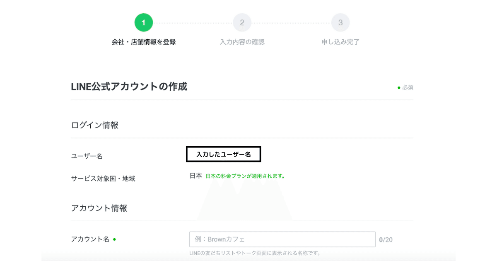Image resolution: width=497 pixels, height=261 pixels.
Task: Select the ユーザー名 label
Action: [x=87, y=156]
